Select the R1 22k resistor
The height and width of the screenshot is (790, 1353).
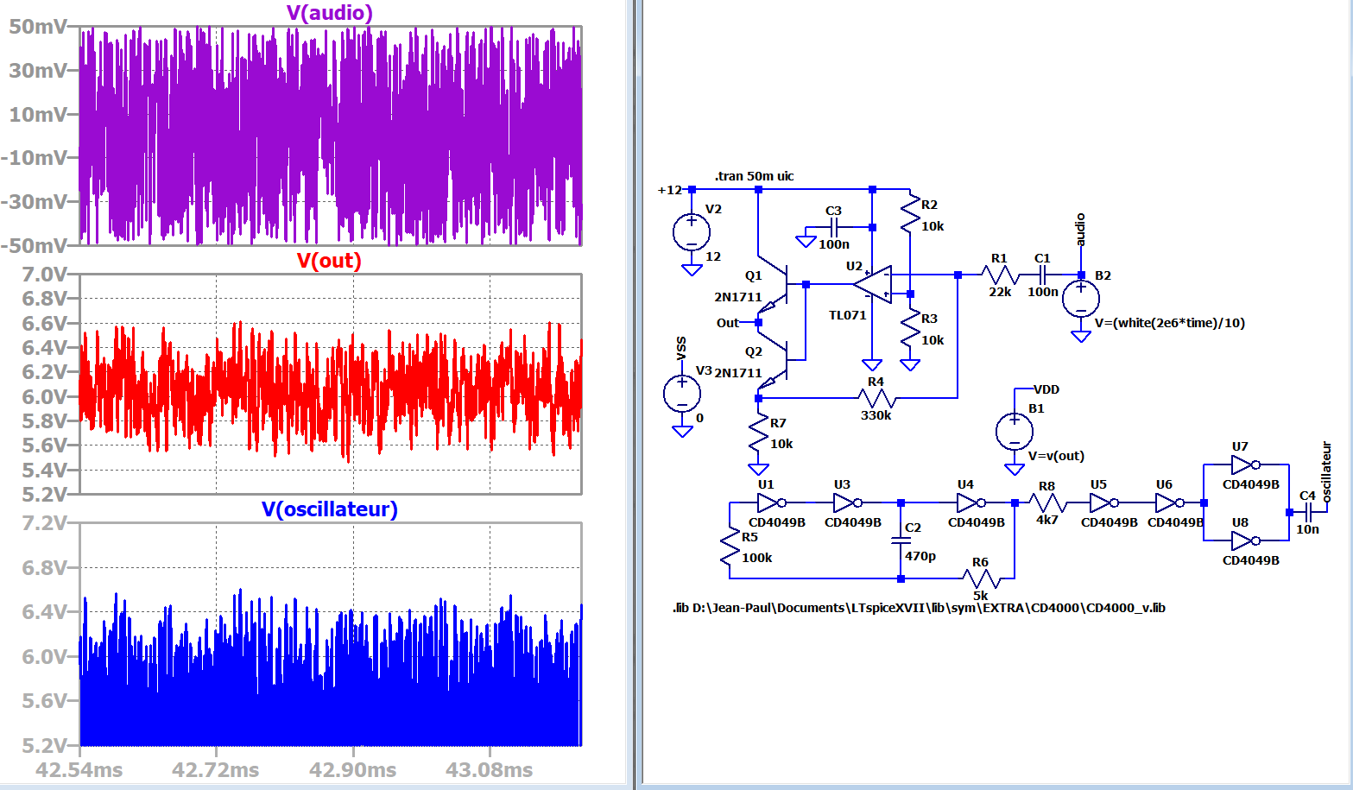(x=999, y=275)
